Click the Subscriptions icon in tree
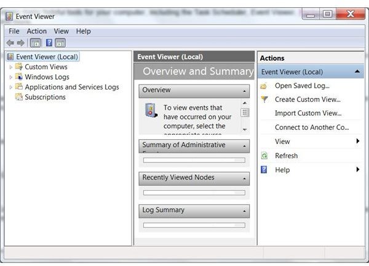The image size is (369, 266). click(x=19, y=97)
